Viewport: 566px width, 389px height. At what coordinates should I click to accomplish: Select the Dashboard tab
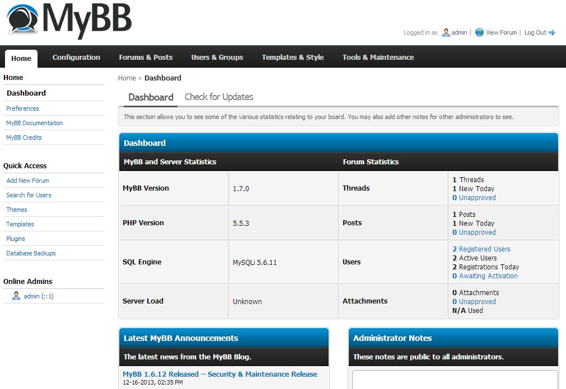click(151, 97)
